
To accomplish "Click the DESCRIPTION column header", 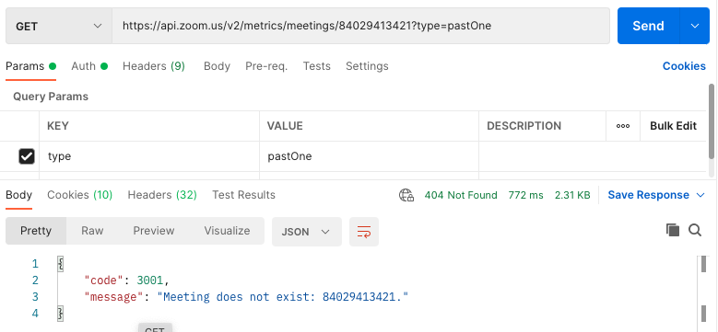I will coord(524,126).
